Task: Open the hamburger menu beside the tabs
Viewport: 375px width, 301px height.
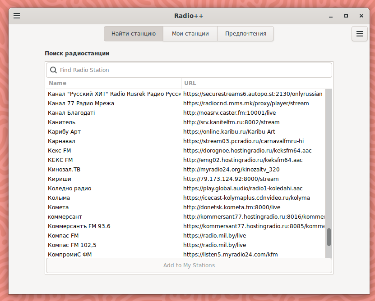Action: click(x=360, y=34)
